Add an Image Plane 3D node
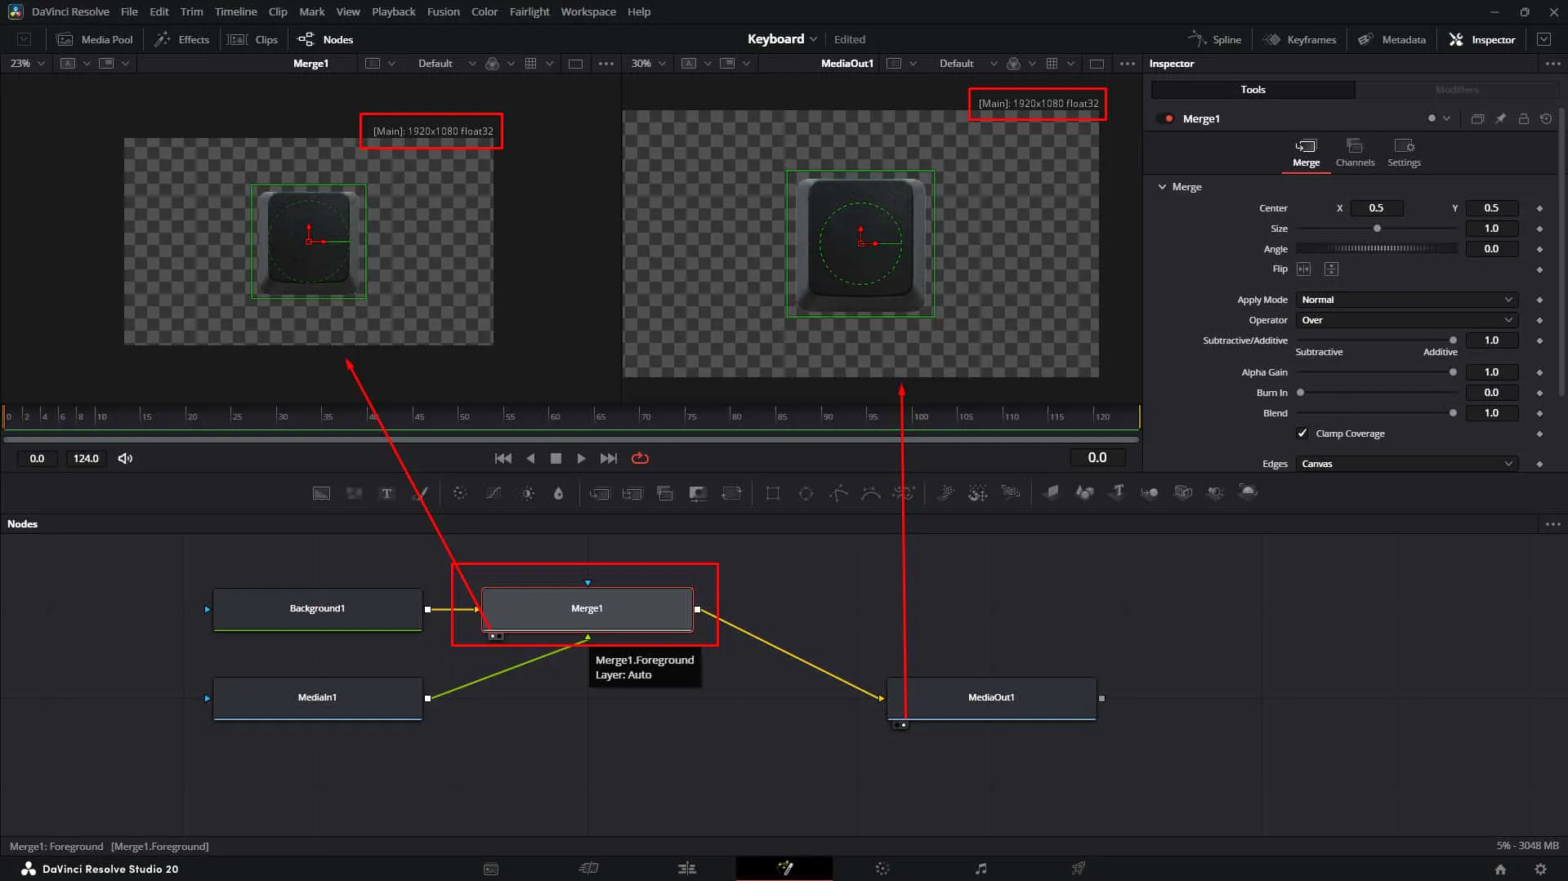1568x881 pixels. [x=1052, y=492]
